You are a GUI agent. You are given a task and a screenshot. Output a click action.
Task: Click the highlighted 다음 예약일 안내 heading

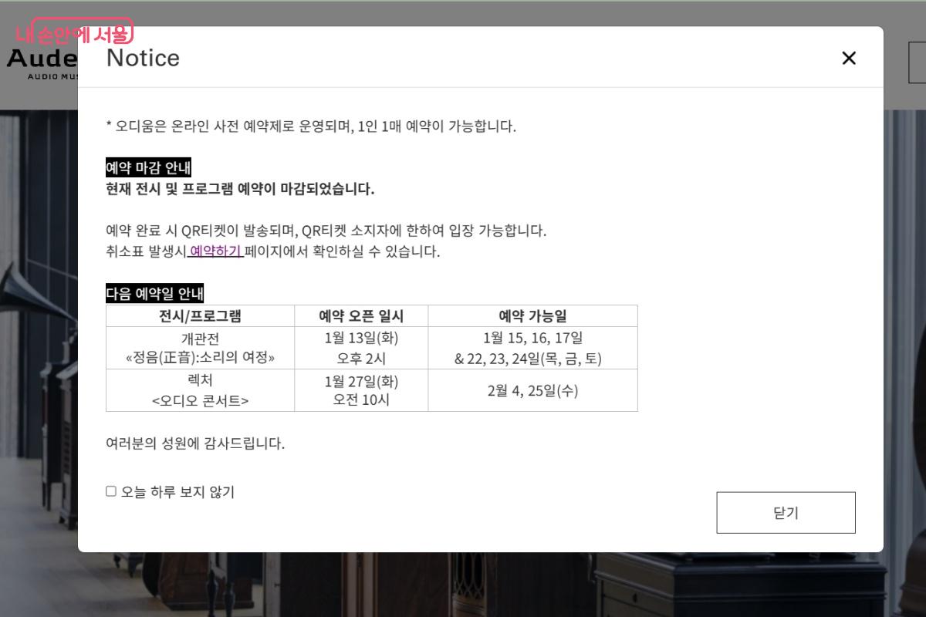point(154,294)
